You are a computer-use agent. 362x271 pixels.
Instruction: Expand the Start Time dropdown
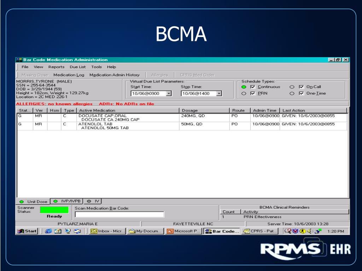(169, 94)
